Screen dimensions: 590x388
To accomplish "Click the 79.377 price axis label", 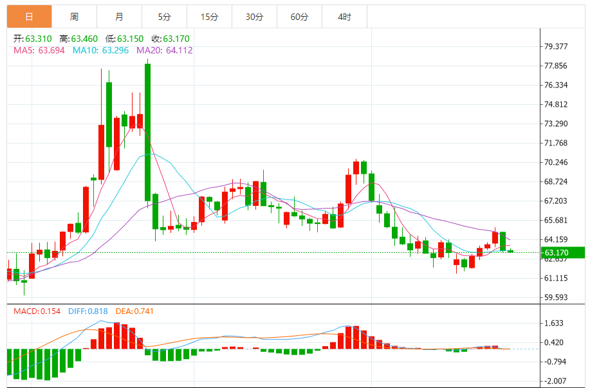I will pyautogui.click(x=556, y=46).
